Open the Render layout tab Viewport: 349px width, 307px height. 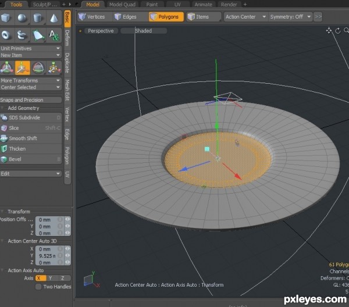229,5
